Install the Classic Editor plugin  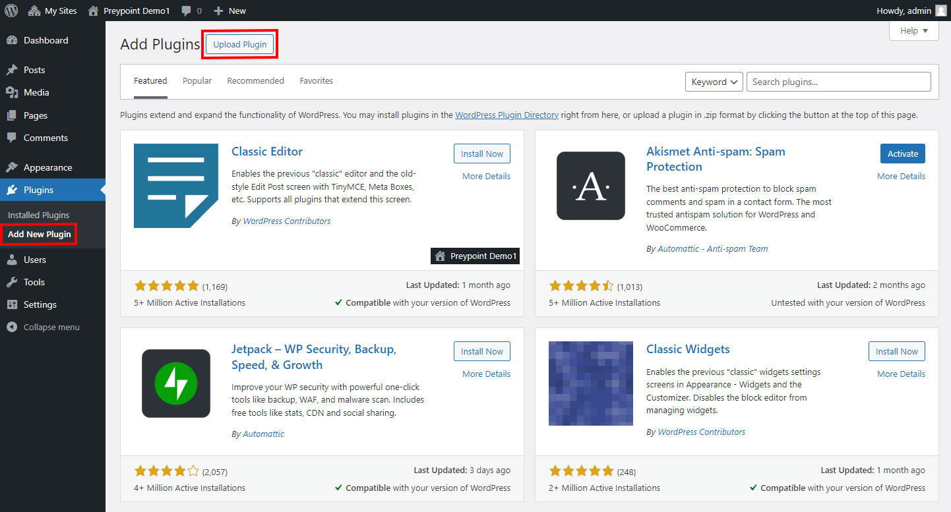[x=481, y=154]
